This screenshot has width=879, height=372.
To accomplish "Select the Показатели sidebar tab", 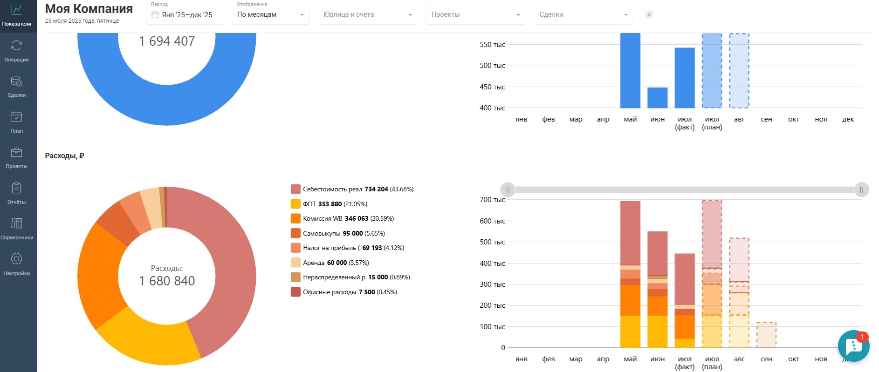I will click(17, 15).
